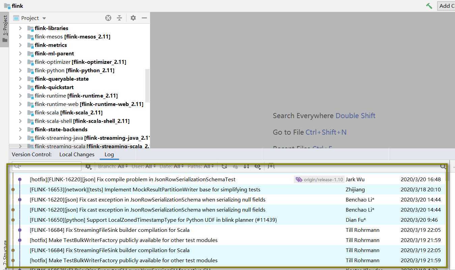The width and height of the screenshot is (455, 270).
Task: Click the flink-libraries folder icon
Action: [30, 28]
